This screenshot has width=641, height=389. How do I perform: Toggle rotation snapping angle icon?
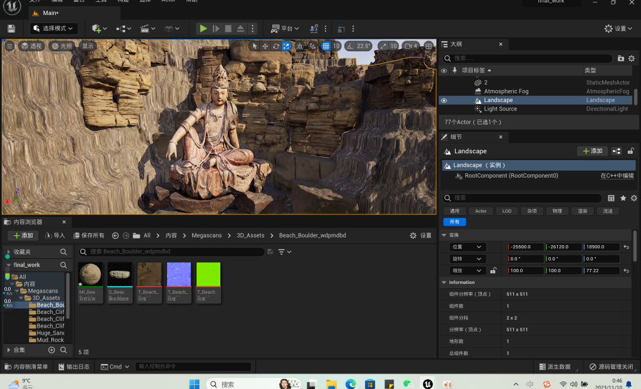[351, 46]
